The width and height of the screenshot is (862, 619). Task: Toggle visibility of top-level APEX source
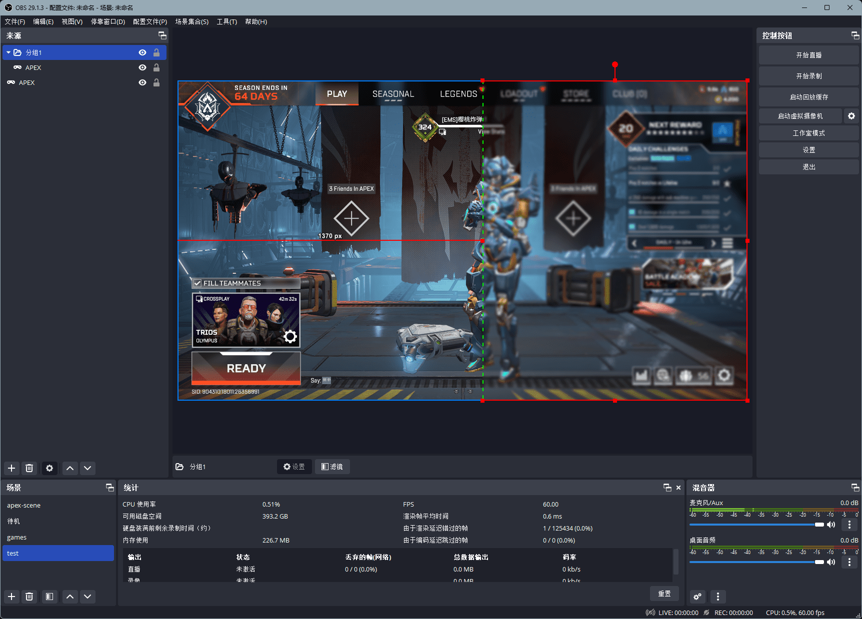click(142, 82)
